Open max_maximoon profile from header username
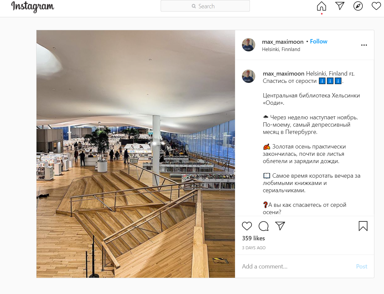 coord(283,42)
